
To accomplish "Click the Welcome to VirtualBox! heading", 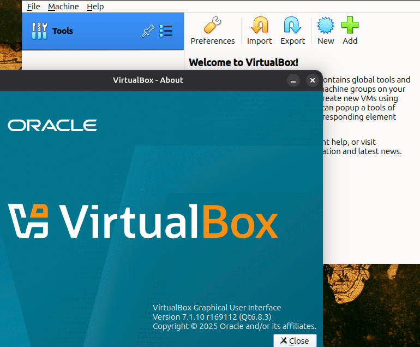I will click(243, 62).
